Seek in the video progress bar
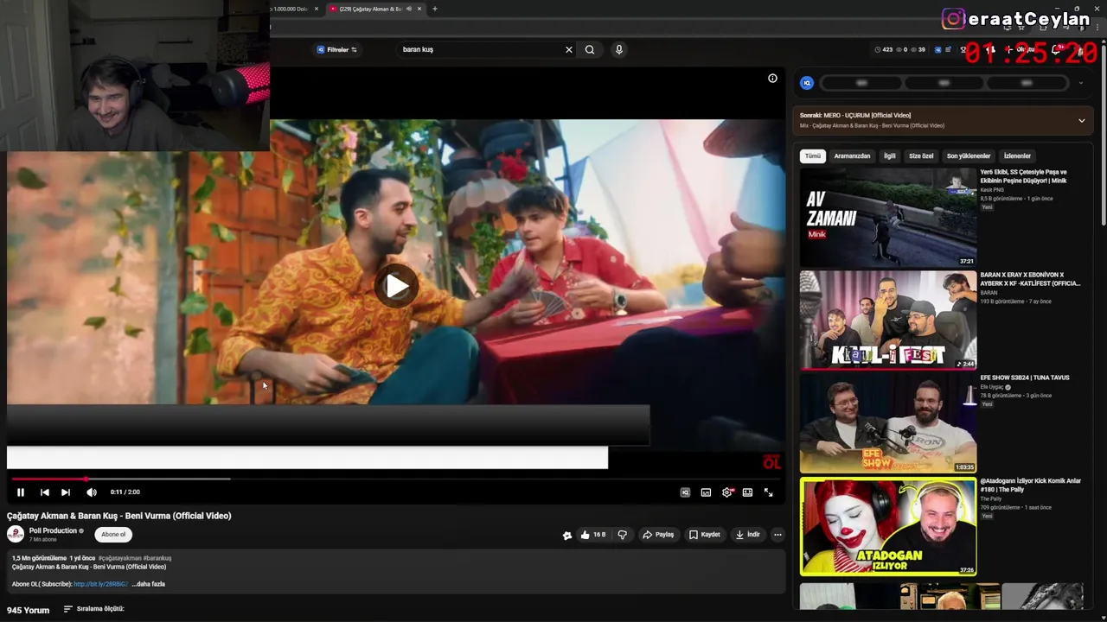Image resolution: width=1107 pixels, height=622 pixels. (396, 479)
